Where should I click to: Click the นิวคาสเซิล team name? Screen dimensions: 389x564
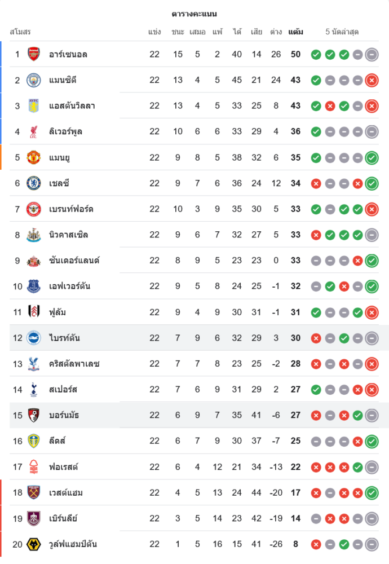pos(68,235)
